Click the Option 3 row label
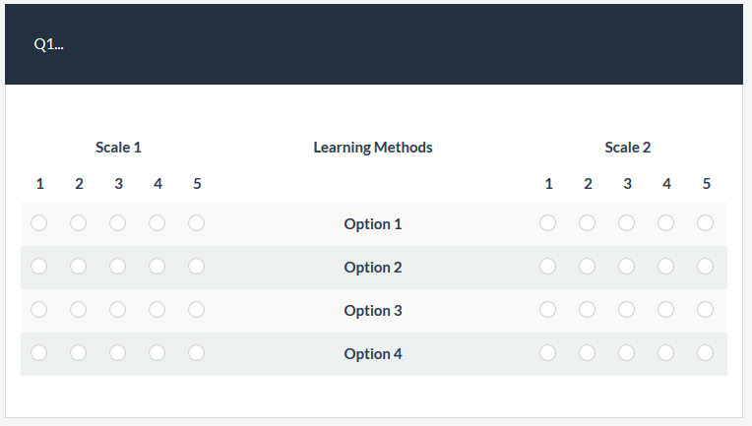 (373, 311)
